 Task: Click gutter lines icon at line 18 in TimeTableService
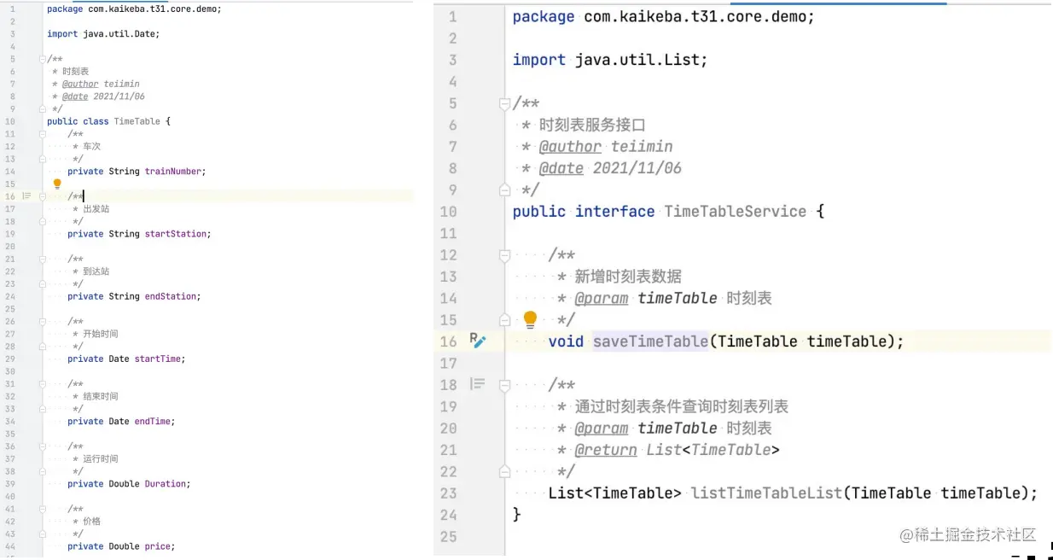tap(477, 384)
